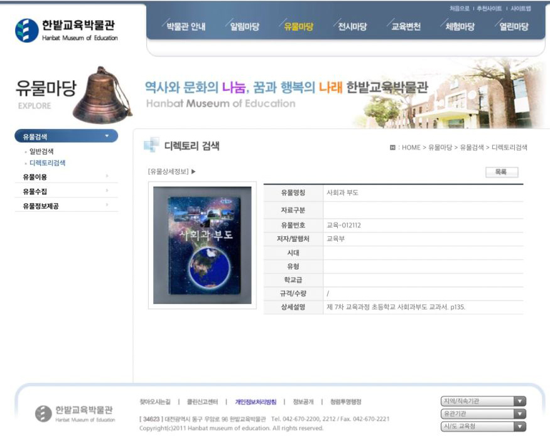
Task: Open the 지역/직속기관 dropdown
Action: [x=519, y=400]
